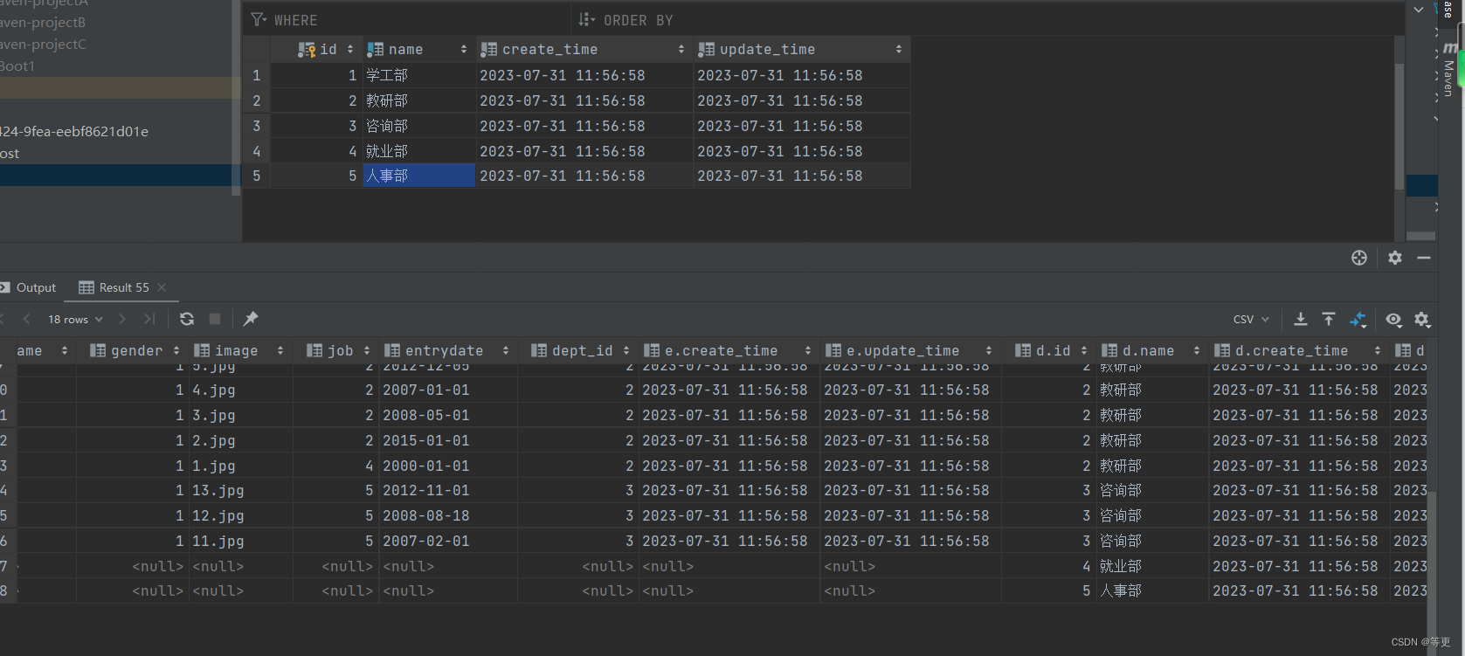
Task: Close the Result 55 tab
Action: (x=162, y=287)
